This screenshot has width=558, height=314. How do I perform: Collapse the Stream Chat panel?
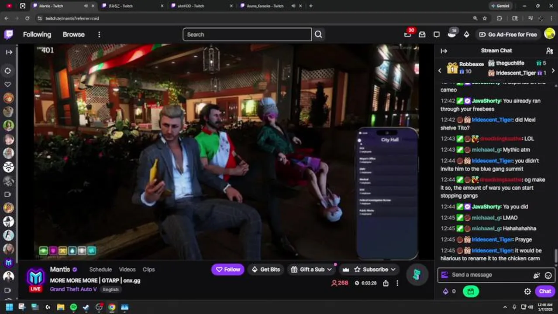click(444, 51)
